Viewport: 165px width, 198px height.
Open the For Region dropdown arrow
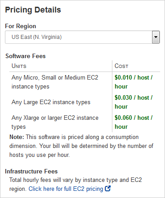coord(156,37)
